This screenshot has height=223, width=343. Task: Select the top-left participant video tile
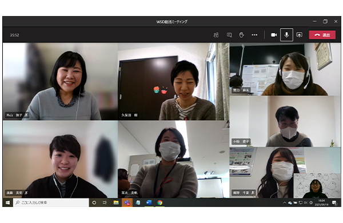(61, 81)
